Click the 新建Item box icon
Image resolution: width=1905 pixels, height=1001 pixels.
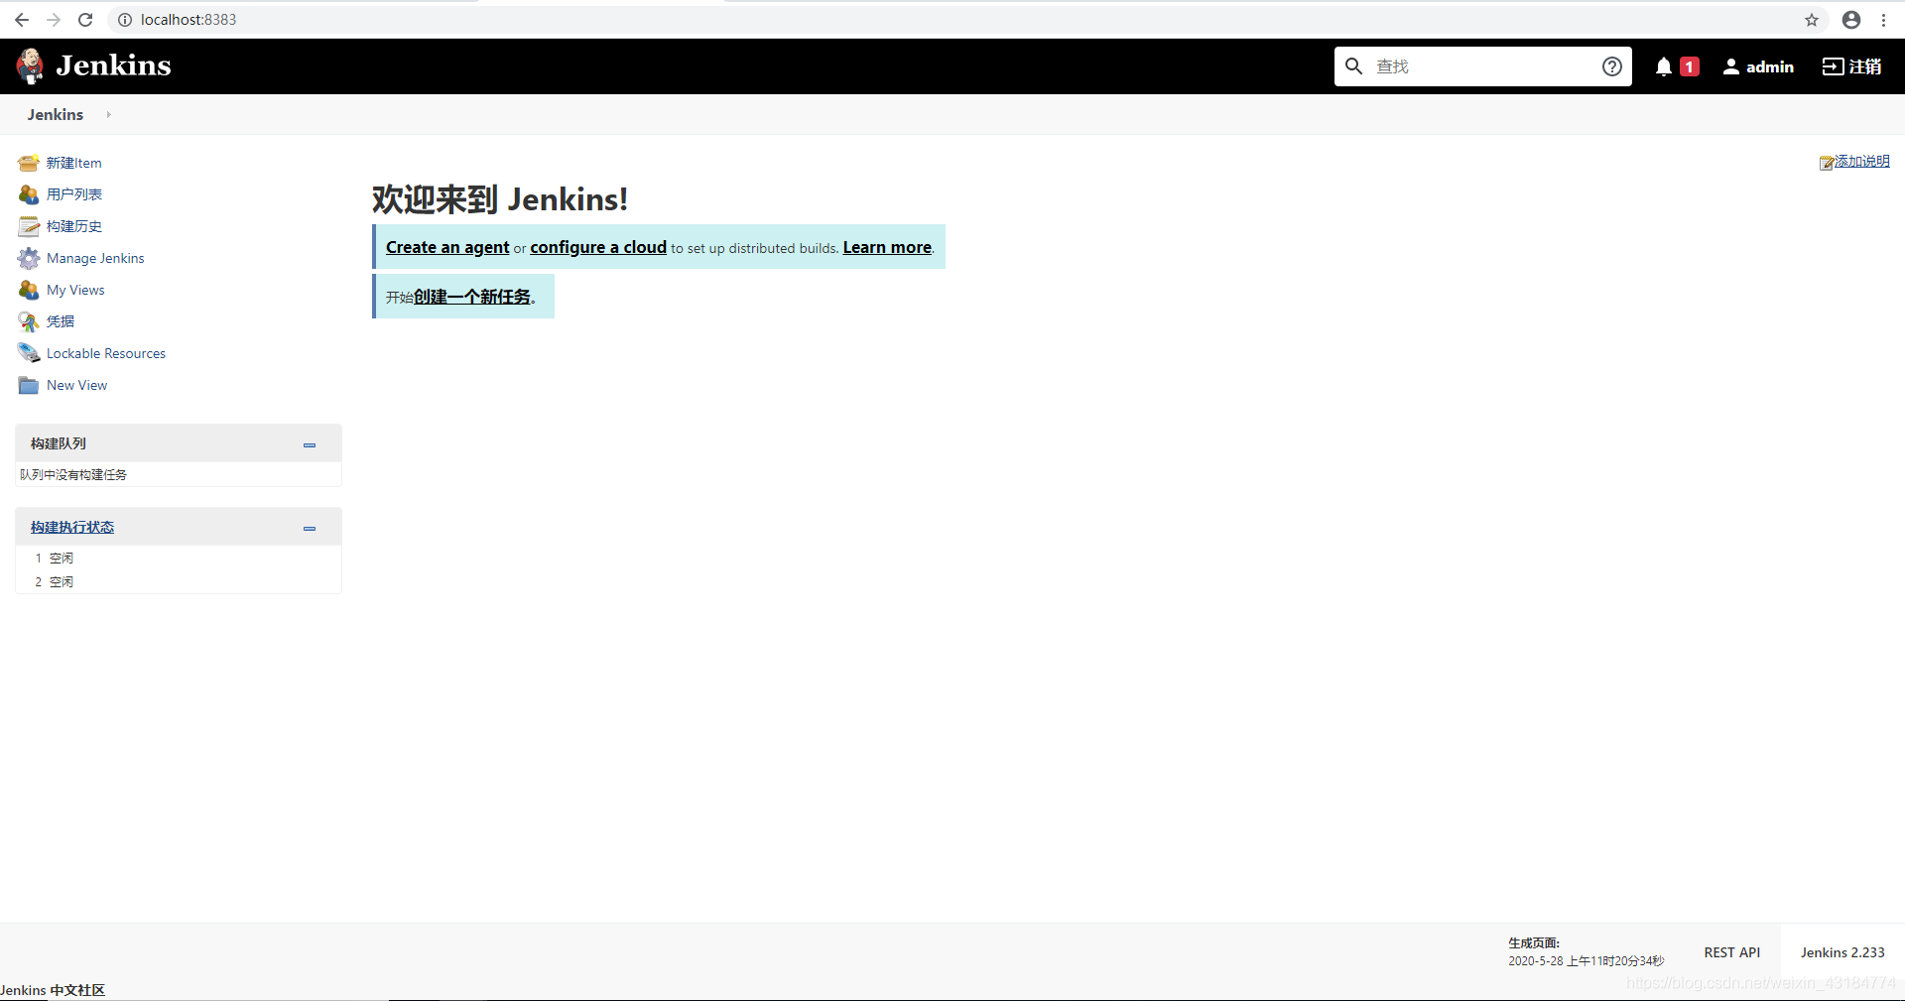coord(29,163)
